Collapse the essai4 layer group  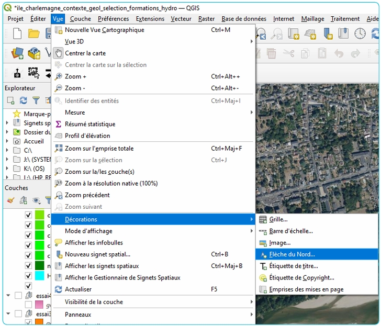(8, 296)
